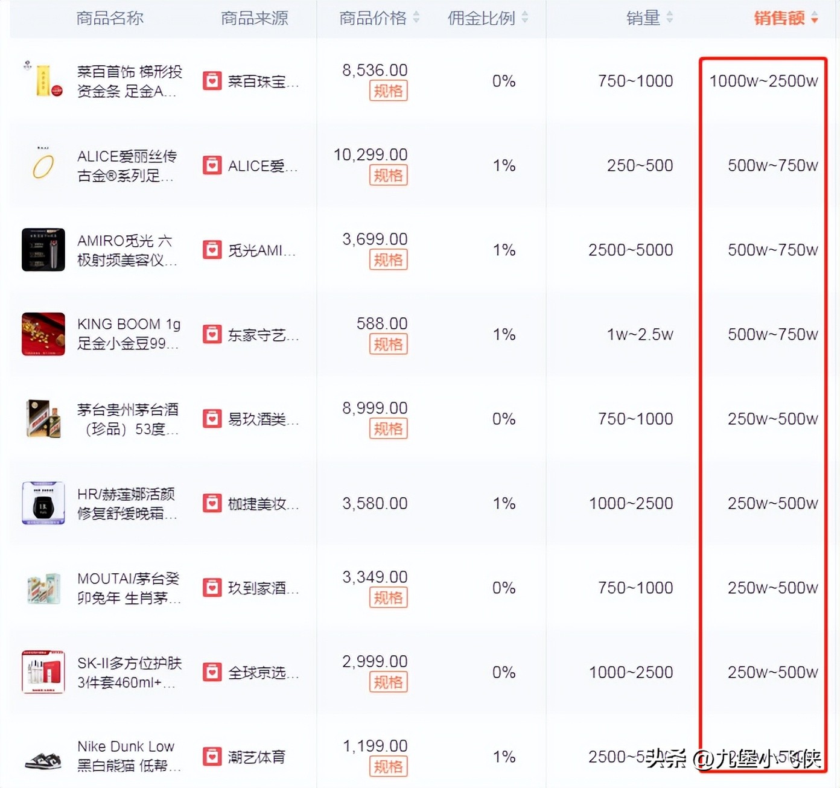Click the 销售额 header label
Viewport: 840px width, 788px height.
tap(779, 18)
